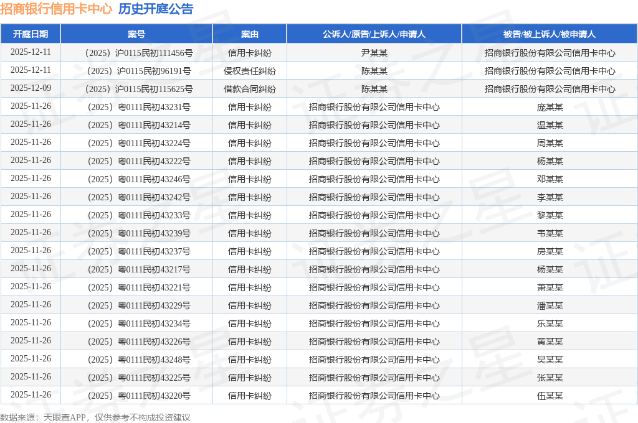The height and width of the screenshot is (423, 638).
Task: Select the 开庭日期 column header
Action: pyautogui.click(x=31, y=34)
